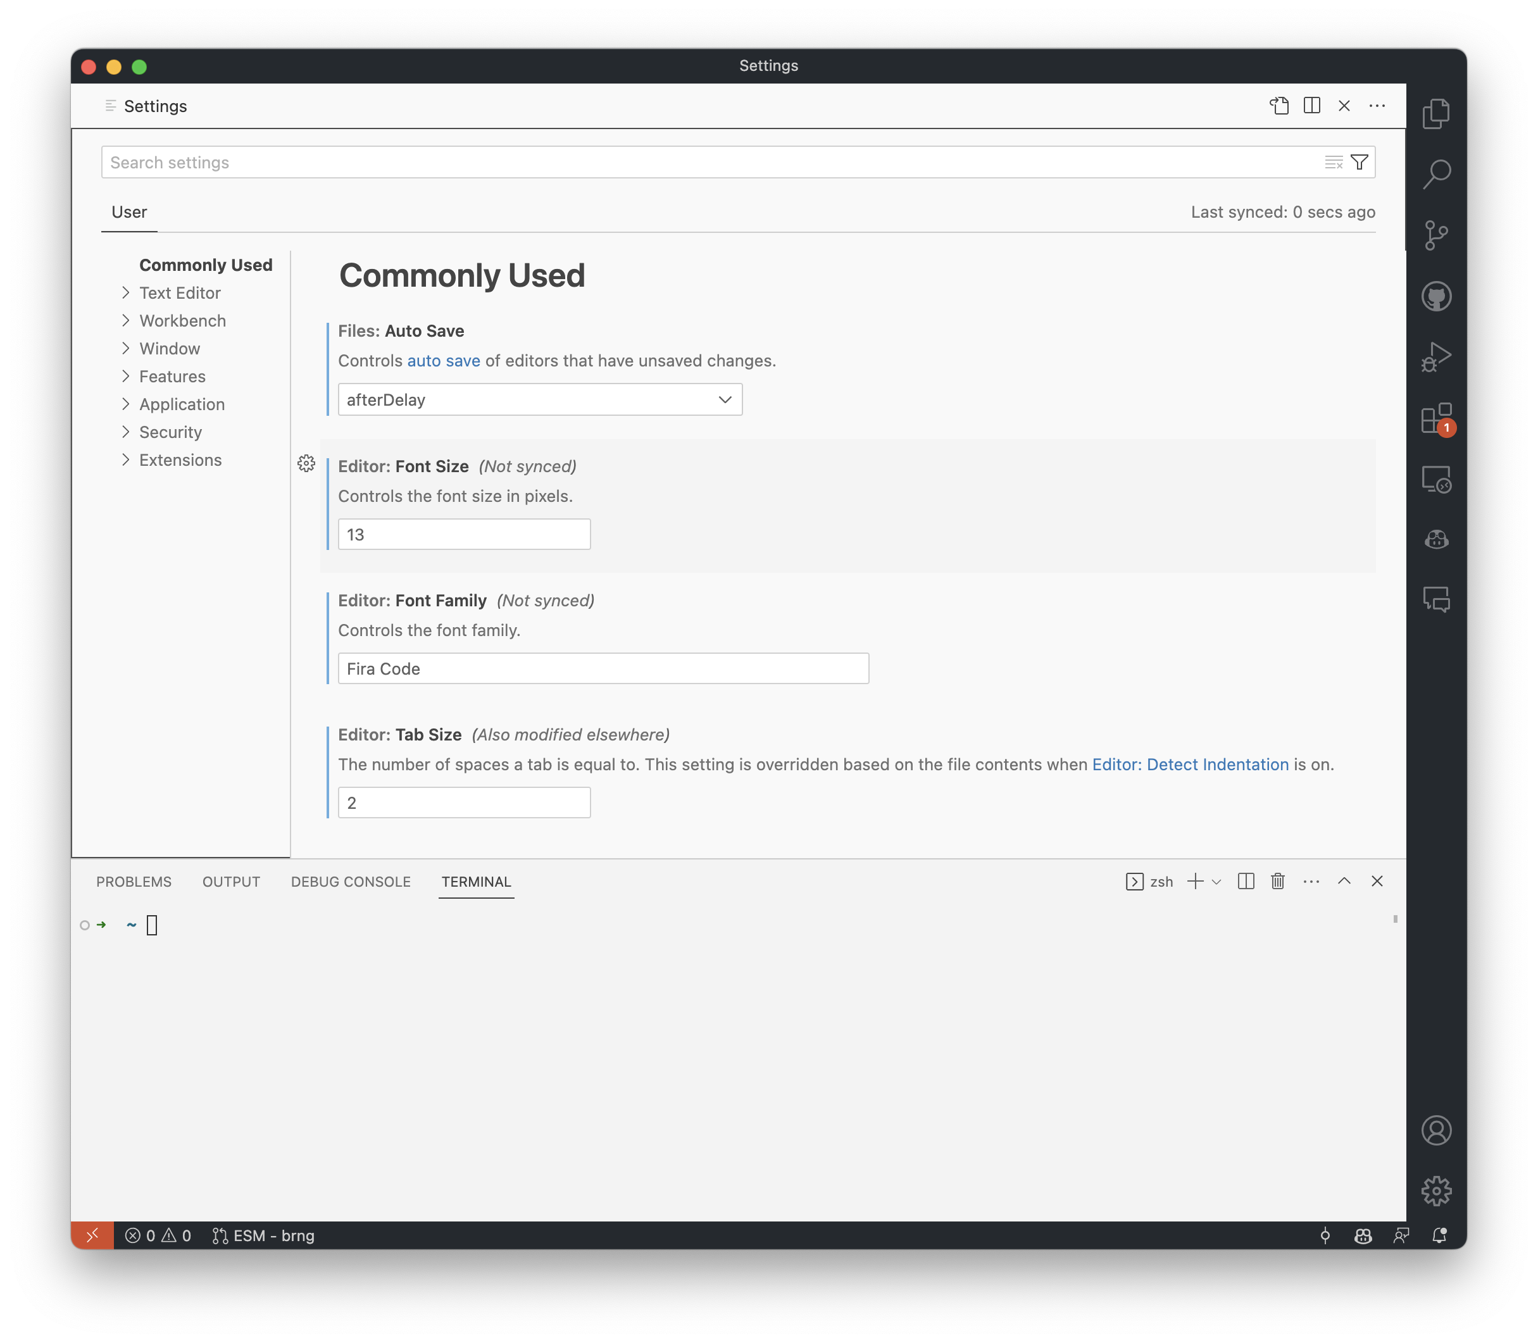Click the auto save link
The image size is (1538, 1343).
(x=443, y=361)
